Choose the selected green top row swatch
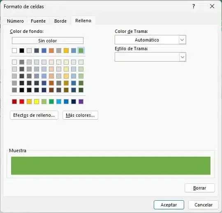Viewport: 222px width, 213px height. [81, 51]
